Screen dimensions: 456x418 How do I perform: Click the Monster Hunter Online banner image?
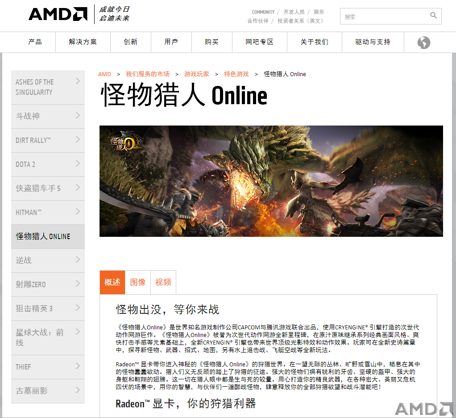click(x=271, y=181)
